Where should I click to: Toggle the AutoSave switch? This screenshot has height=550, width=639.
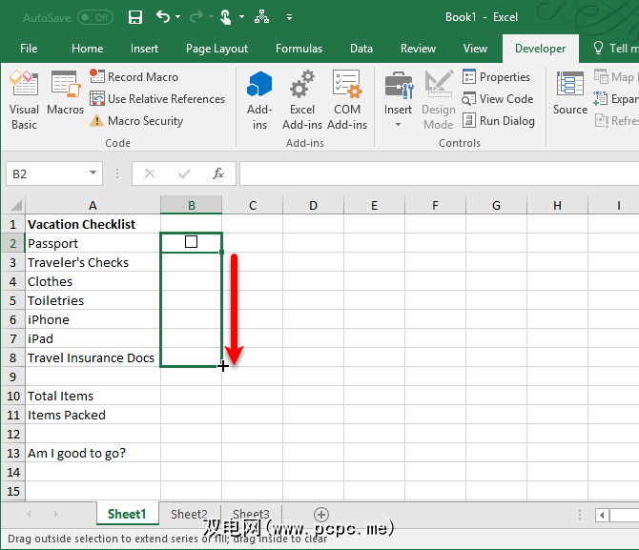coord(94,17)
